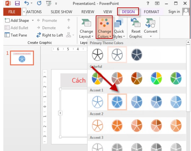
Task: Click the PowerPoint app logo icon
Action: (x=8, y=3)
